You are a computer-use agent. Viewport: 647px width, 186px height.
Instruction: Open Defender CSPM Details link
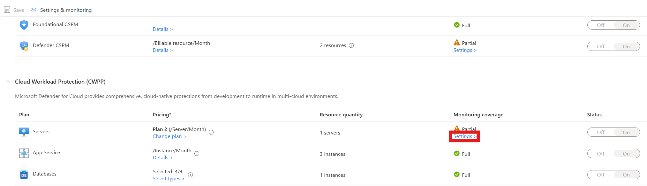point(162,50)
